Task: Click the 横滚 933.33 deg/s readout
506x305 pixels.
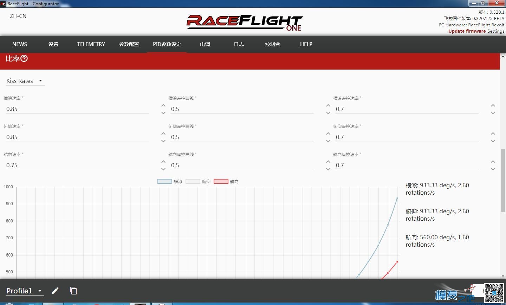Action: (x=437, y=189)
